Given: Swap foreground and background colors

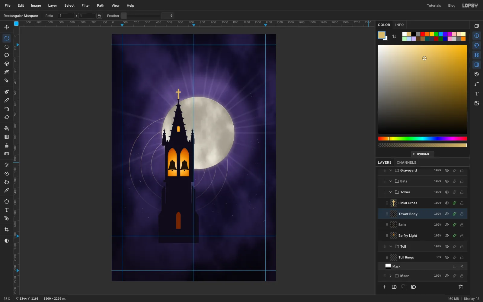Looking at the screenshot, I should pyautogui.click(x=394, y=36).
